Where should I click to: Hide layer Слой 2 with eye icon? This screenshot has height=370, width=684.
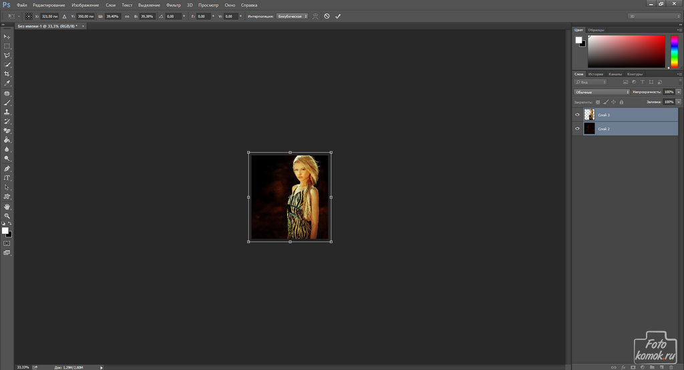578,128
